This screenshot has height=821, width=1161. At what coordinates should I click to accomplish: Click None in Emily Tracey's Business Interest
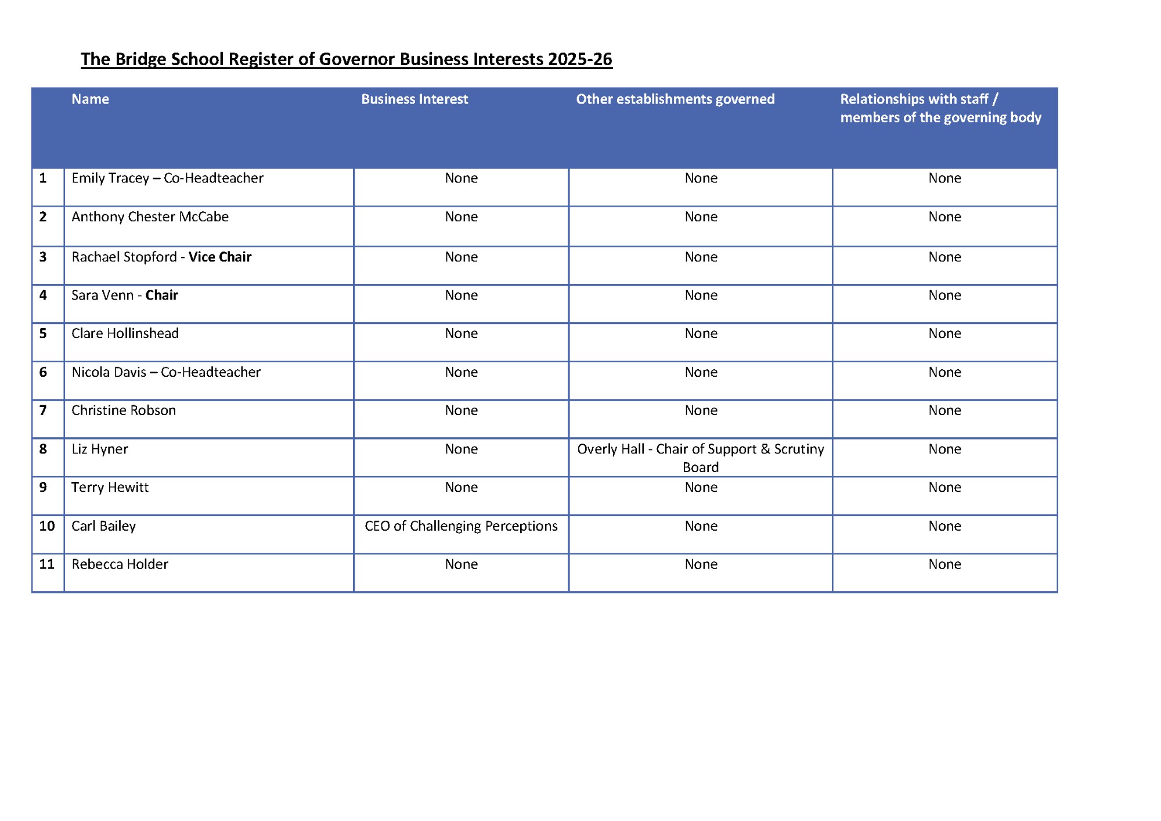pyautogui.click(x=460, y=178)
